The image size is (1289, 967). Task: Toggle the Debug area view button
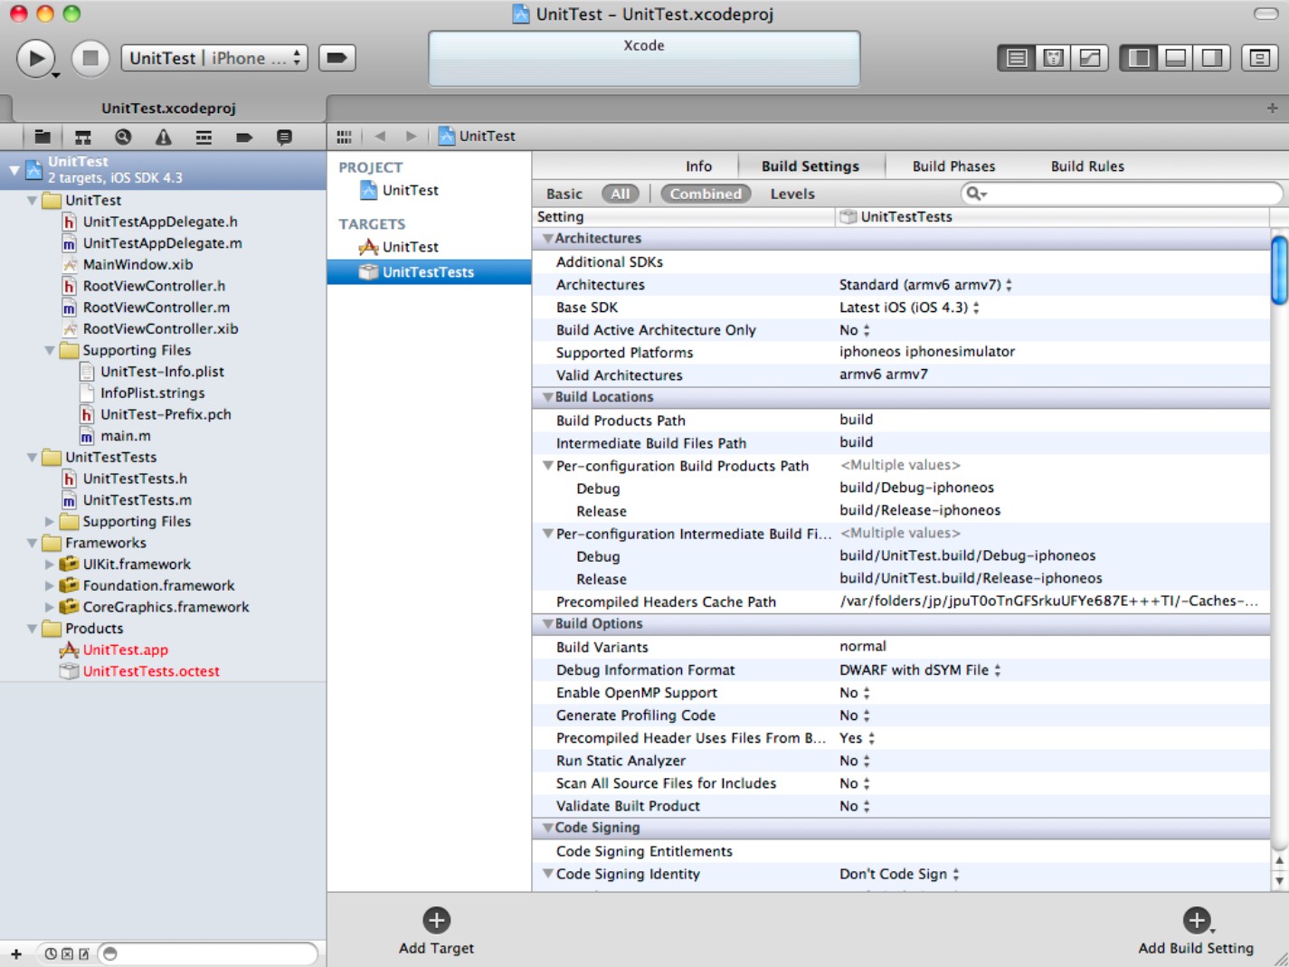pos(1176,58)
